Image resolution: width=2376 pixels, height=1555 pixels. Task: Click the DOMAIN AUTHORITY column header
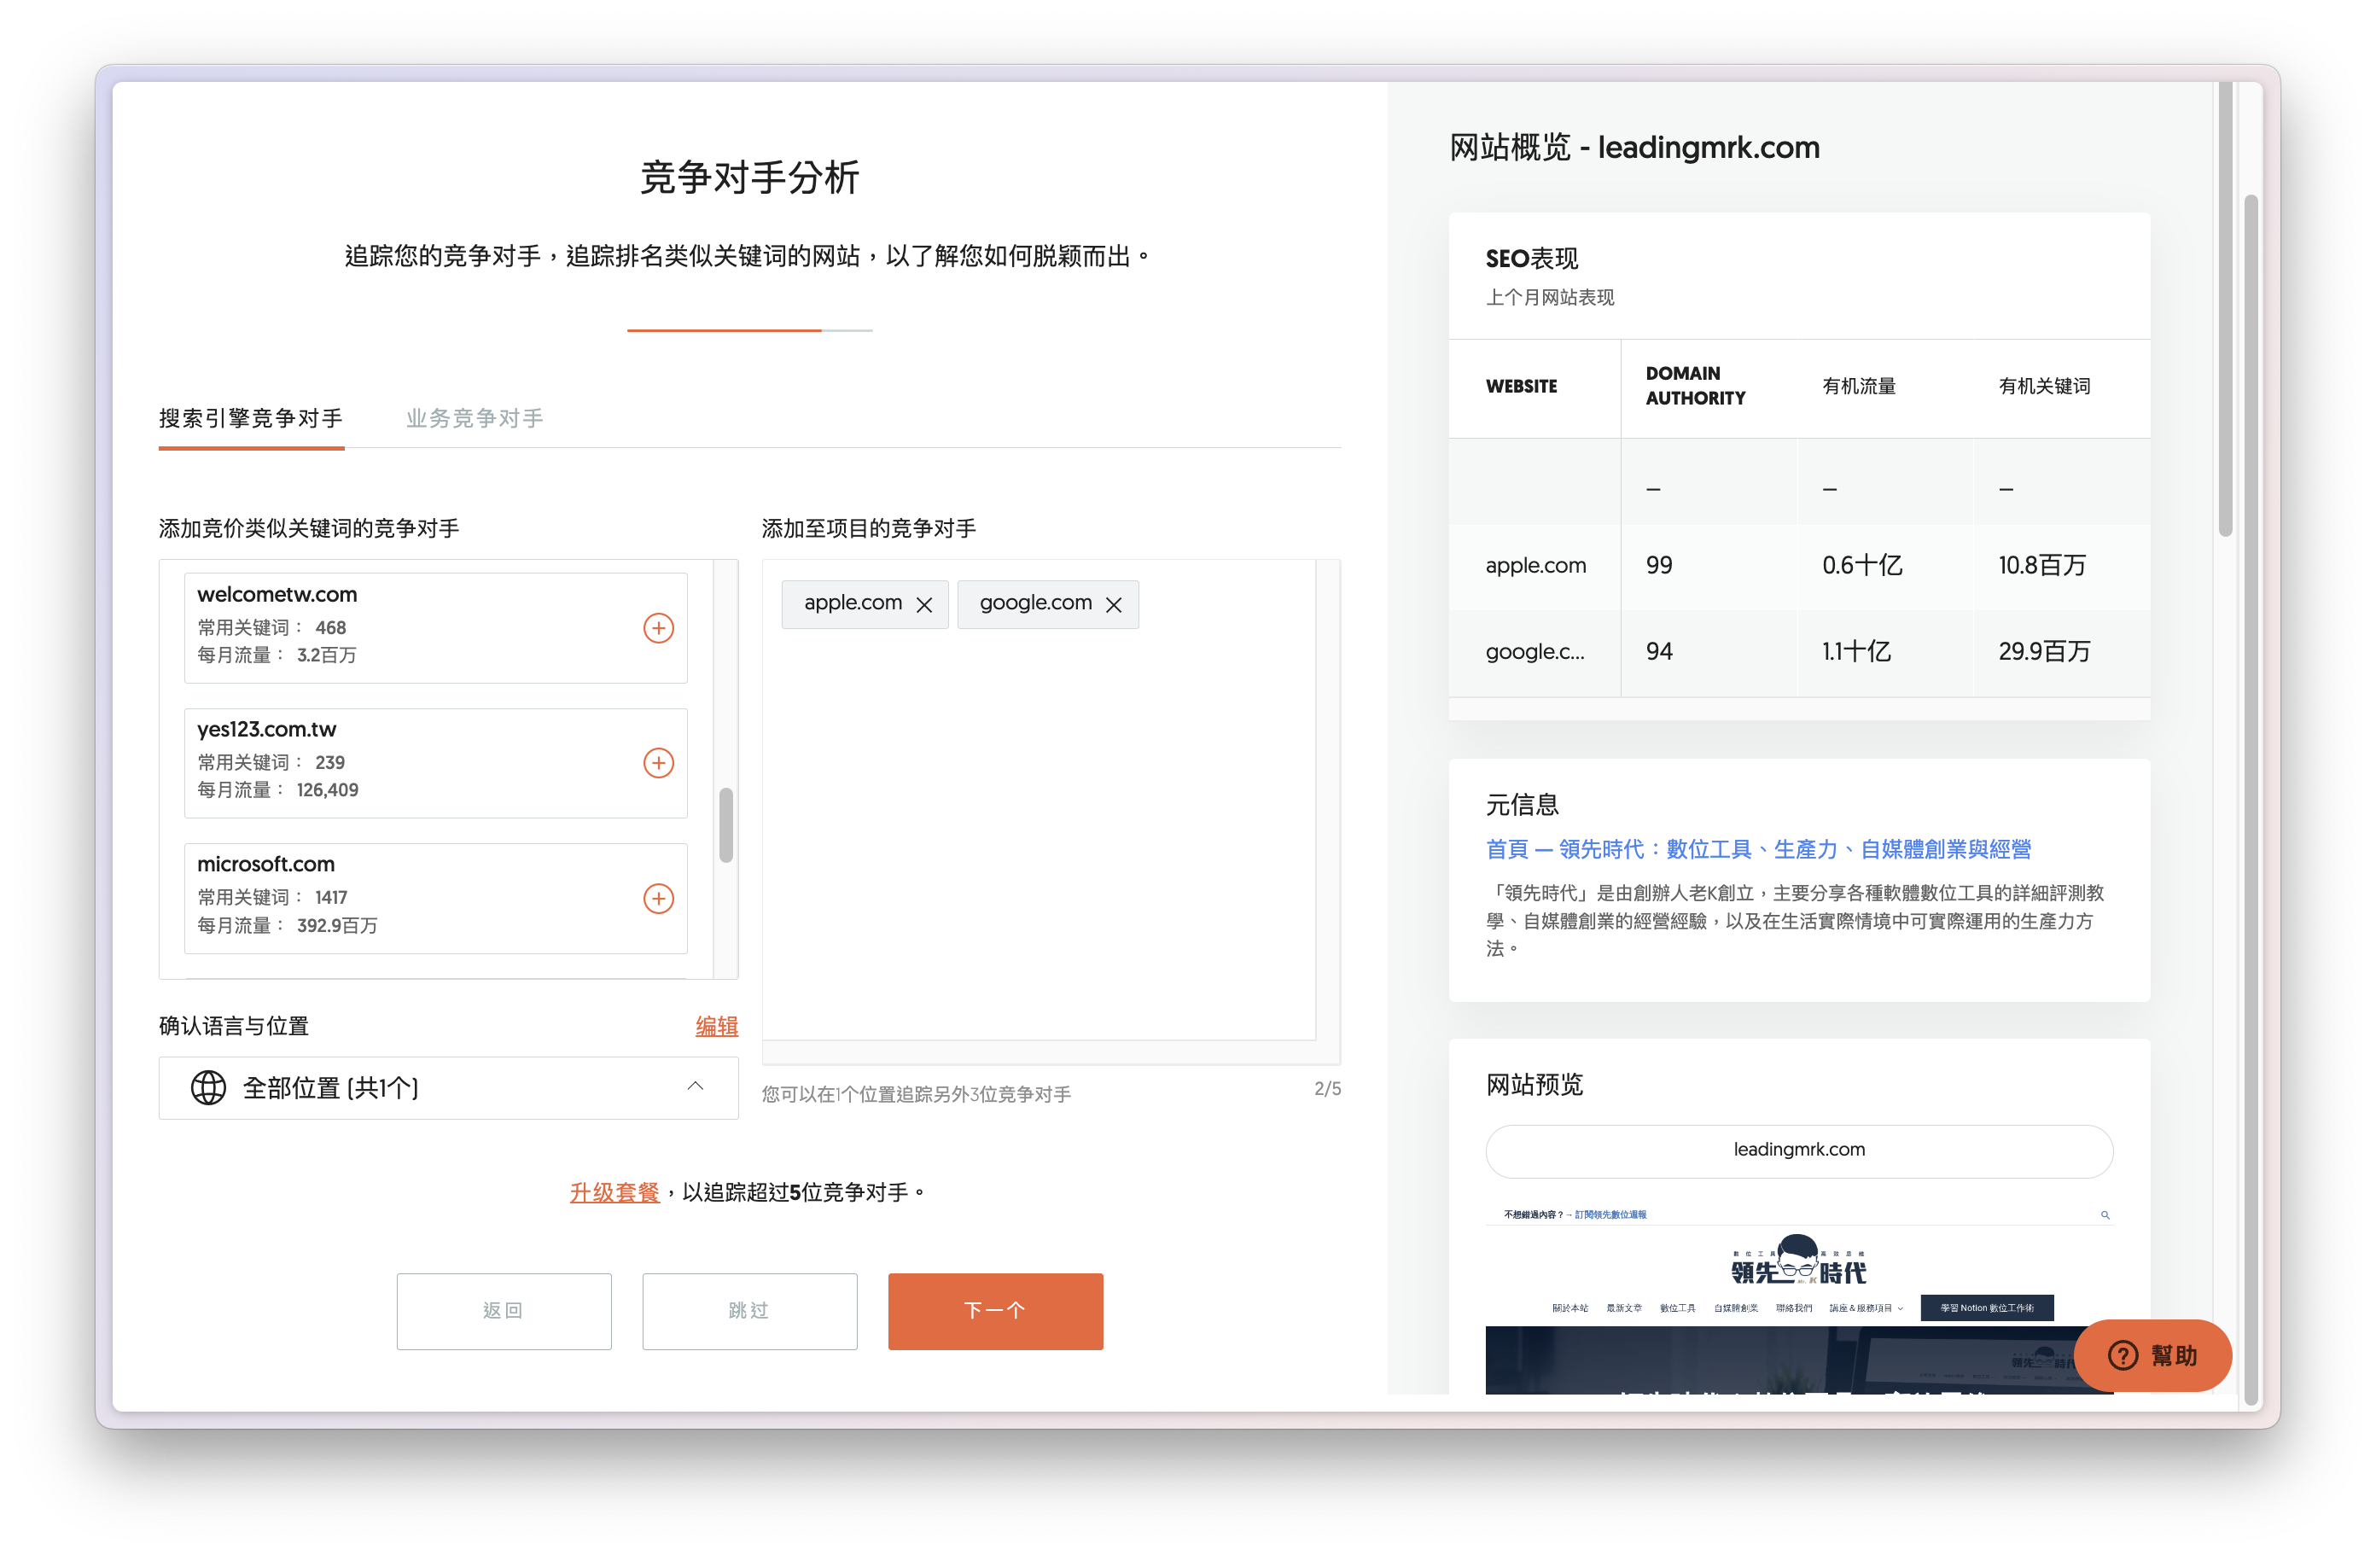click(1695, 385)
